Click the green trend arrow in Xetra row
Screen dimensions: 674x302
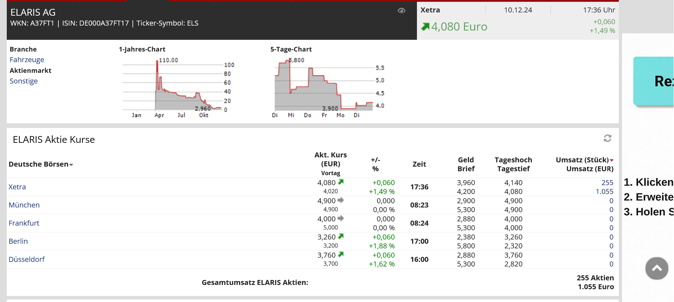point(341,182)
